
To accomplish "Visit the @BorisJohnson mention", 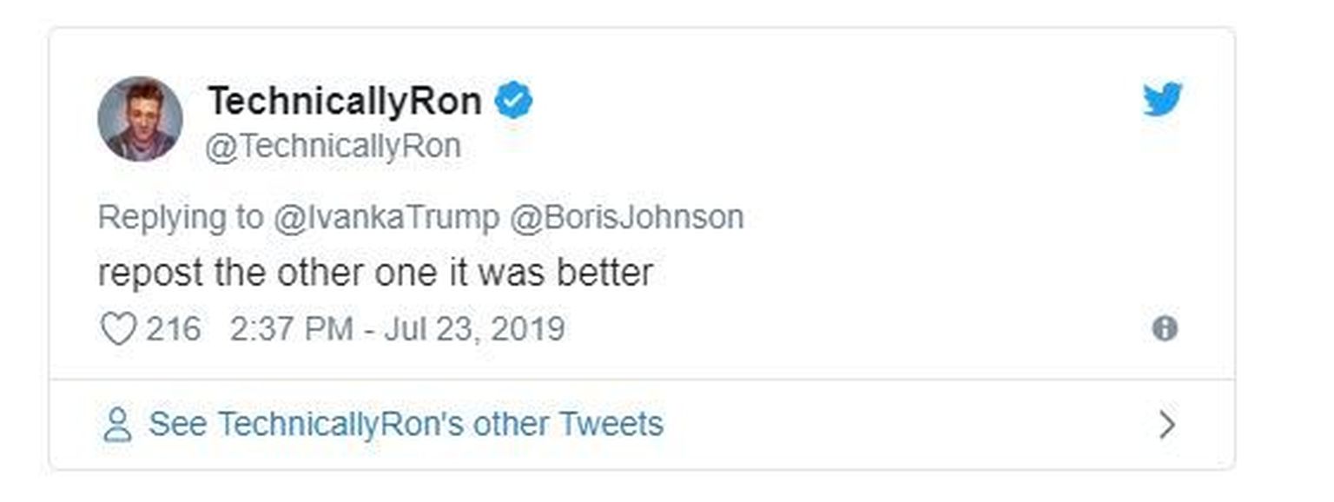I will pyautogui.click(x=625, y=217).
